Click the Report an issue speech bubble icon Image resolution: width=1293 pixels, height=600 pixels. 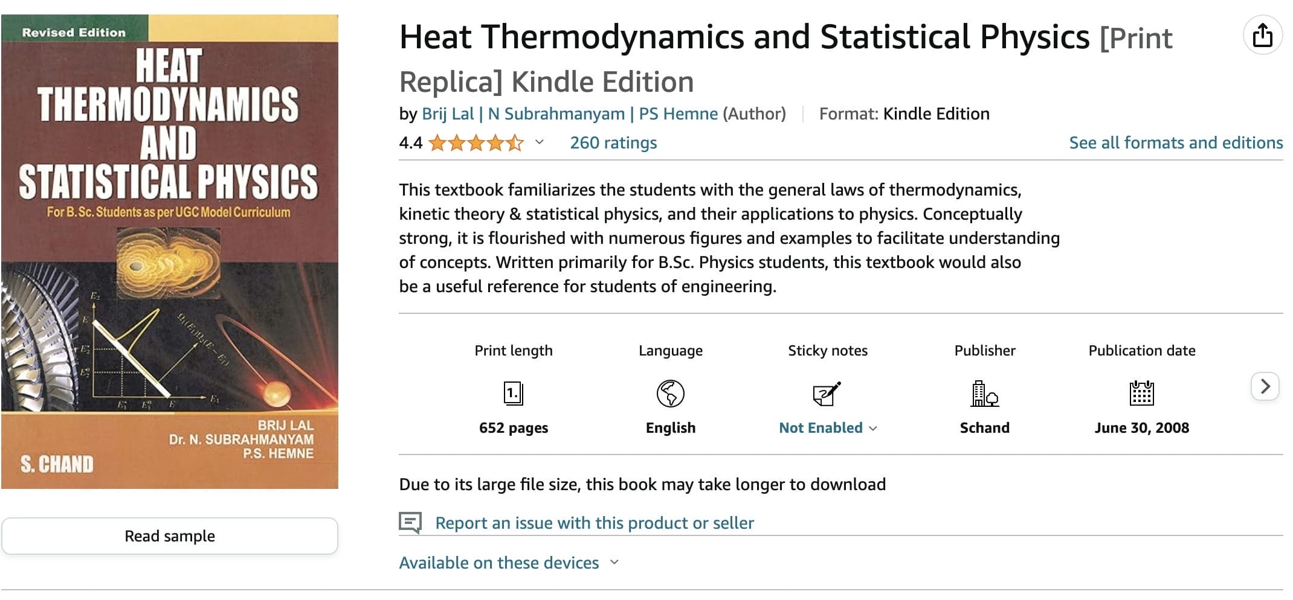tap(411, 522)
